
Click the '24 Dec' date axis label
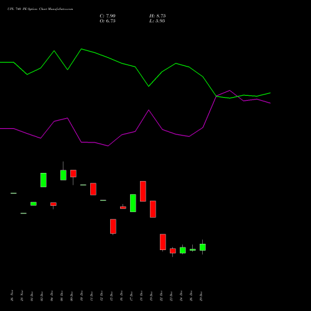pyautogui.click(x=181, y=295)
